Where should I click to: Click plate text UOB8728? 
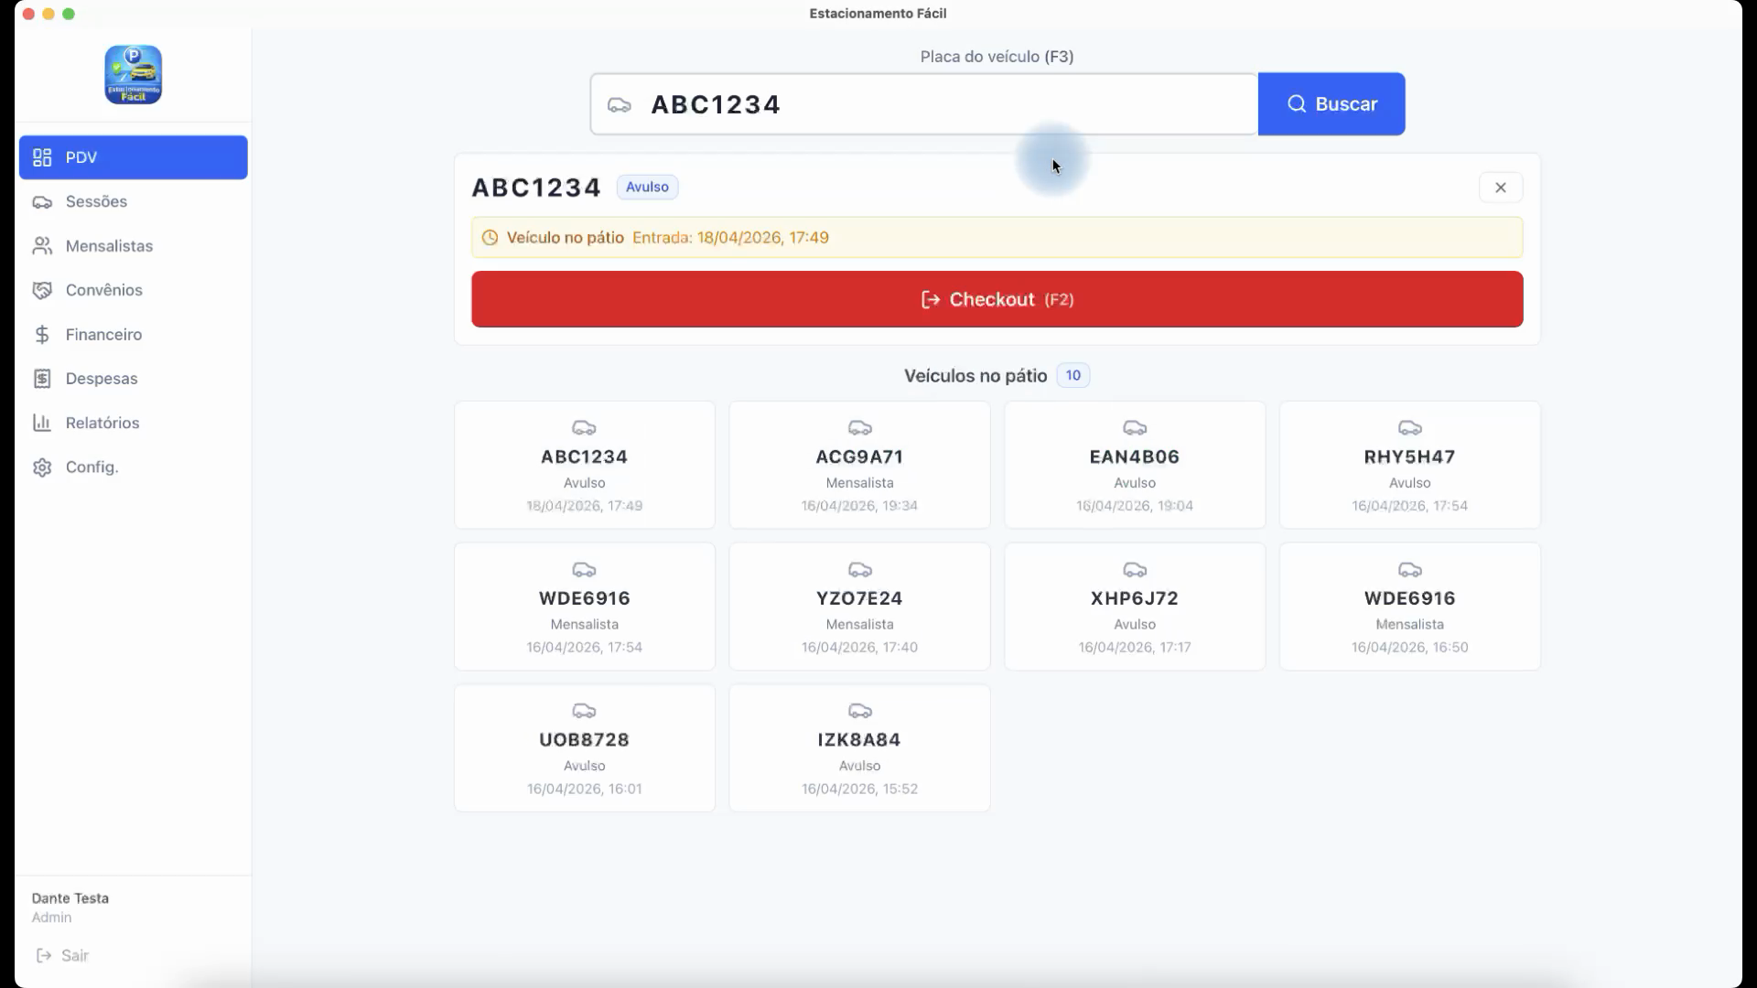(x=585, y=739)
